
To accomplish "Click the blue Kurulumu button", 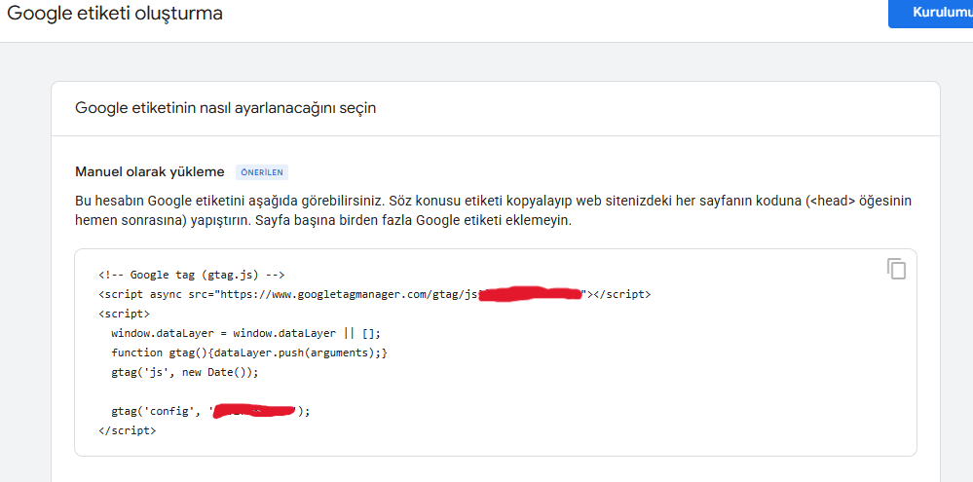I will click(930, 14).
